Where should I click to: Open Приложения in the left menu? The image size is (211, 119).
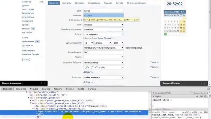[x=28, y=42]
